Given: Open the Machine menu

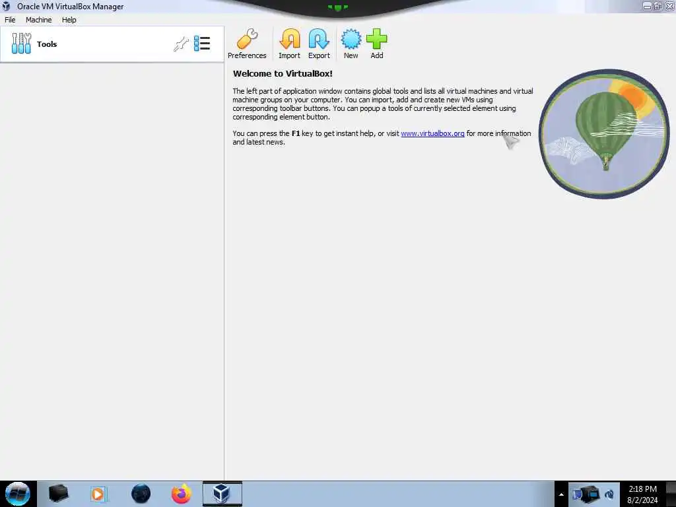Looking at the screenshot, I should 39,20.
